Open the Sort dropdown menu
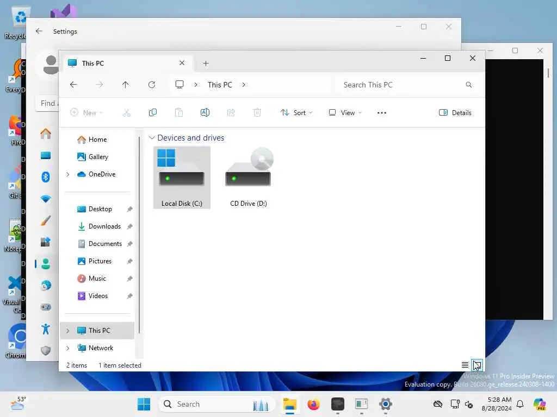 (296, 113)
